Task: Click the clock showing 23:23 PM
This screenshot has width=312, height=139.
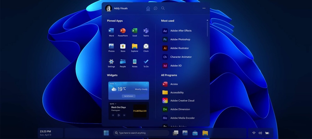Action: [45, 131]
